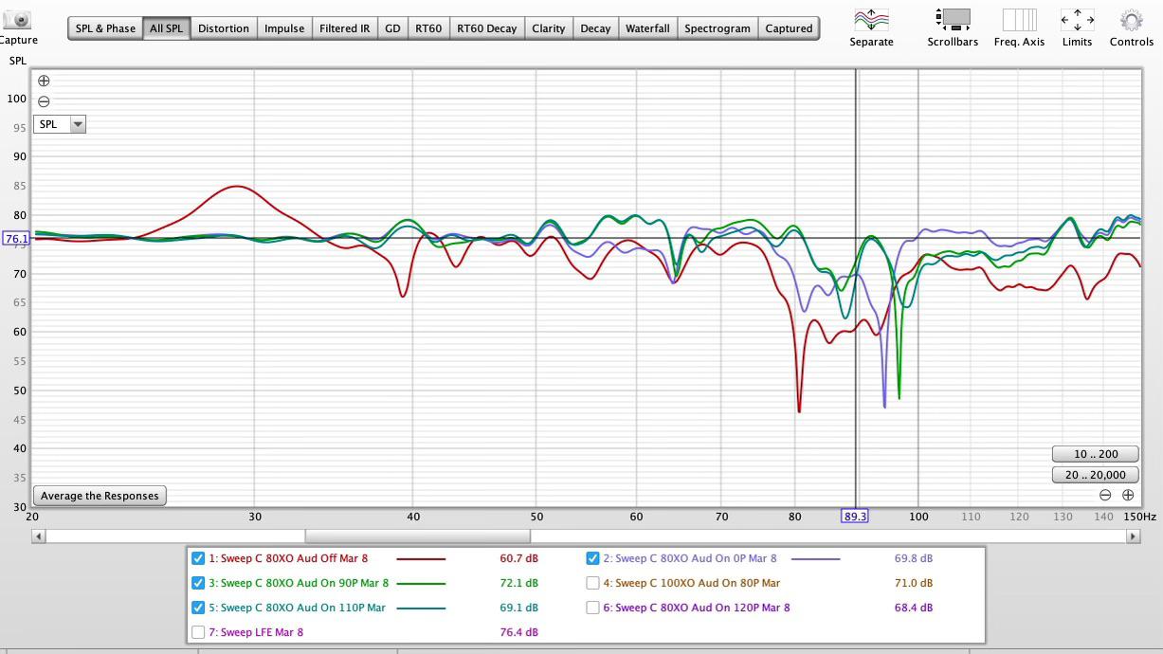
Task: Uncheck trace 2 Sweep C 80XO Aud On 0P
Action: (x=592, y=558)
